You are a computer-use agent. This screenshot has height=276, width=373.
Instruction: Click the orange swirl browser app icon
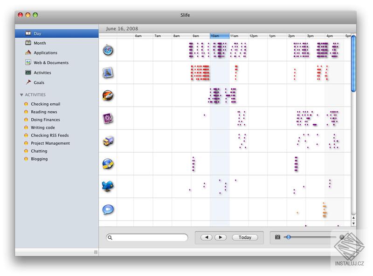click(108, 95)
